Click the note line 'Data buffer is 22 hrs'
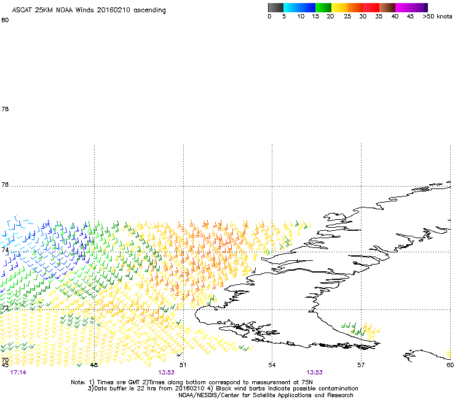 [223, 389]
